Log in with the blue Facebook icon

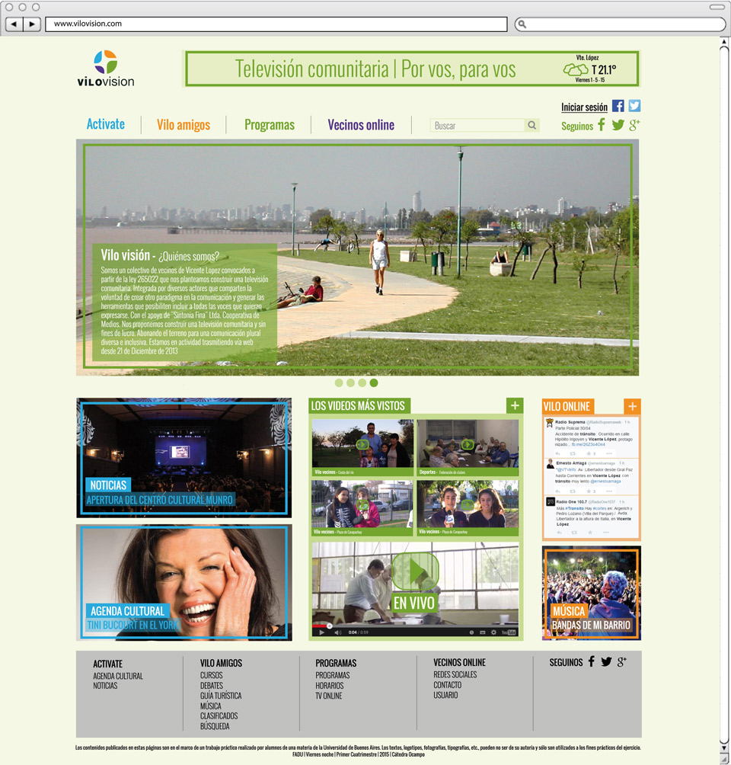click(x=618, y=107)
